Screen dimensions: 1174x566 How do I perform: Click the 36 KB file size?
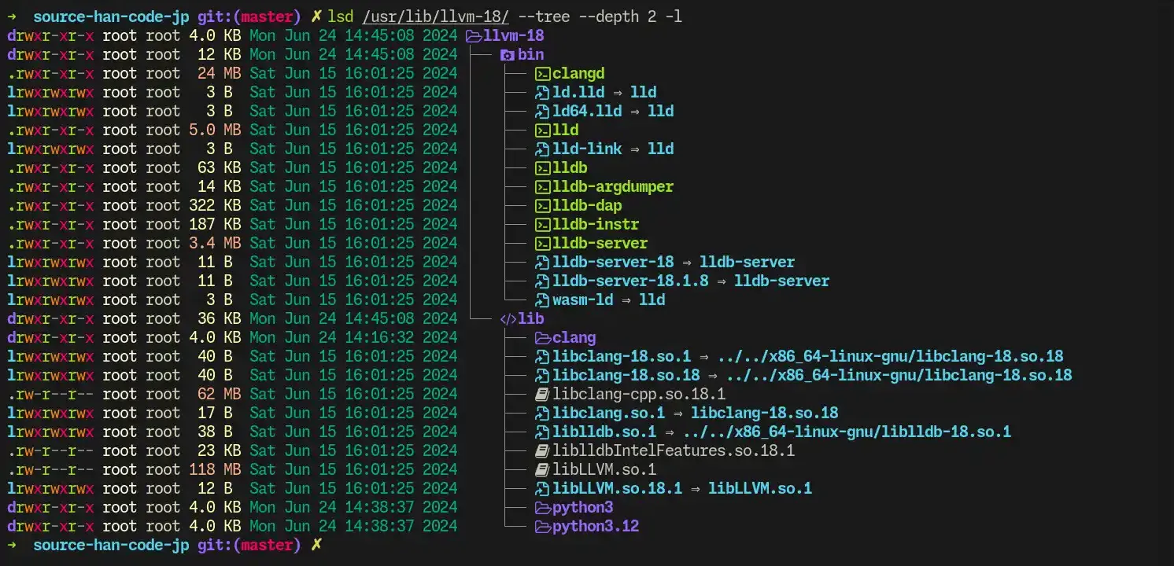[x=220, y=318]
